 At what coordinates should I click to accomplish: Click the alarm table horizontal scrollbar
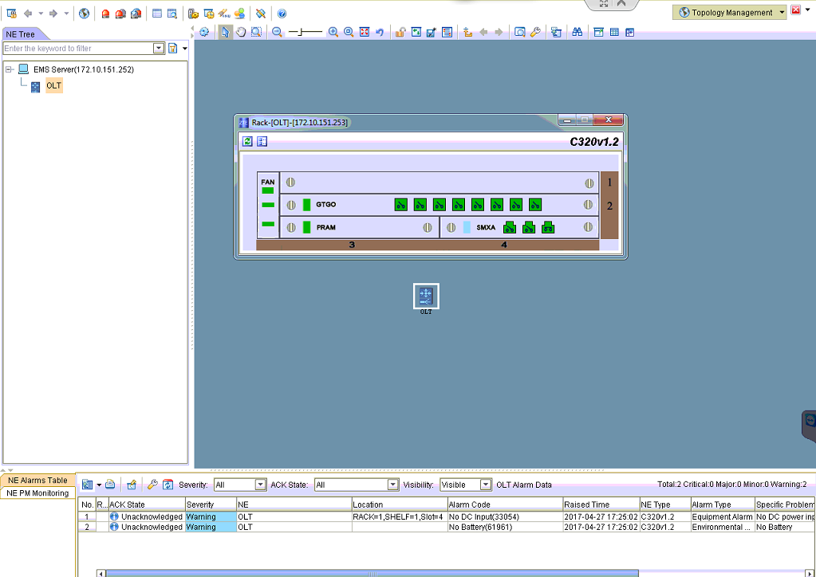coord(372,573)
